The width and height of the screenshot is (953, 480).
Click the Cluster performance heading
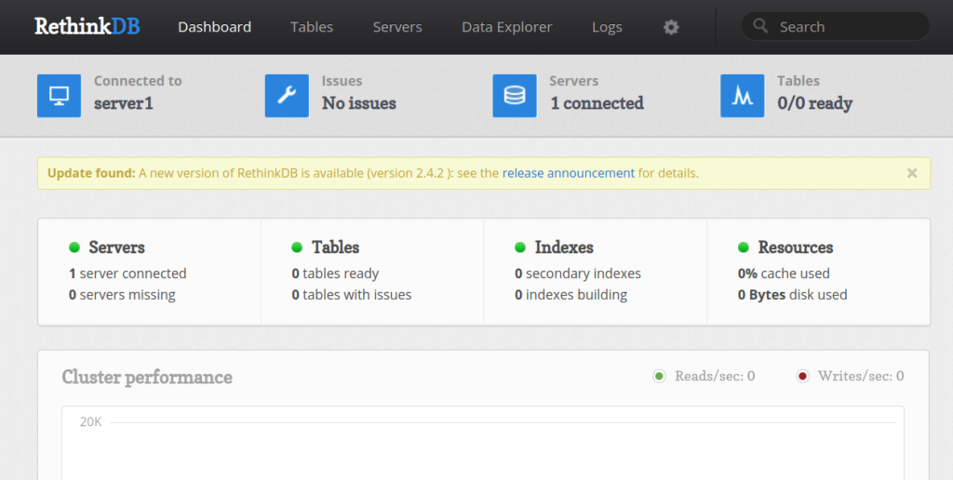(x=147, y=378)
